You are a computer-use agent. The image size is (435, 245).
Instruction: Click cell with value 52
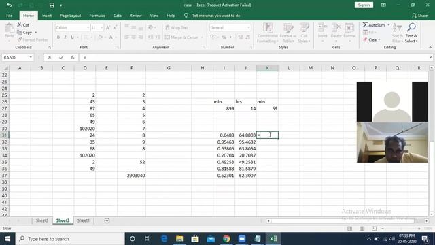tap(131, 162)
